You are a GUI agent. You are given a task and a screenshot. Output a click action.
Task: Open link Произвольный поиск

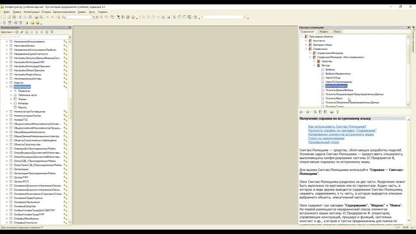(324, 142)
